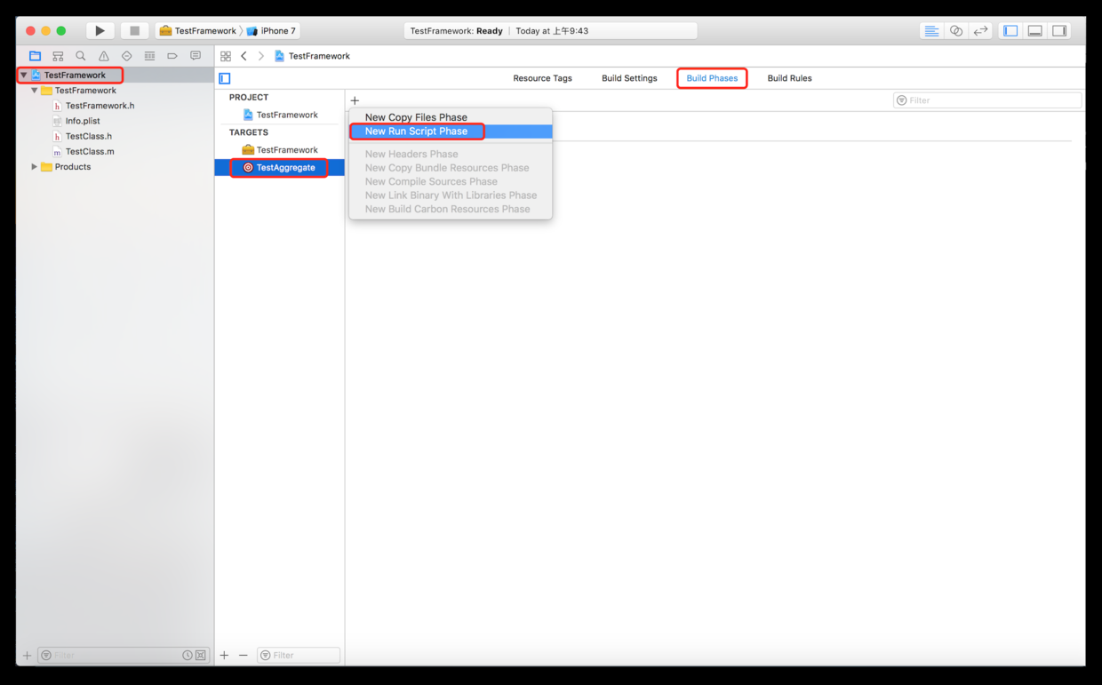Toggle the bottom Debug area panel

click(x=1034, y=31)
